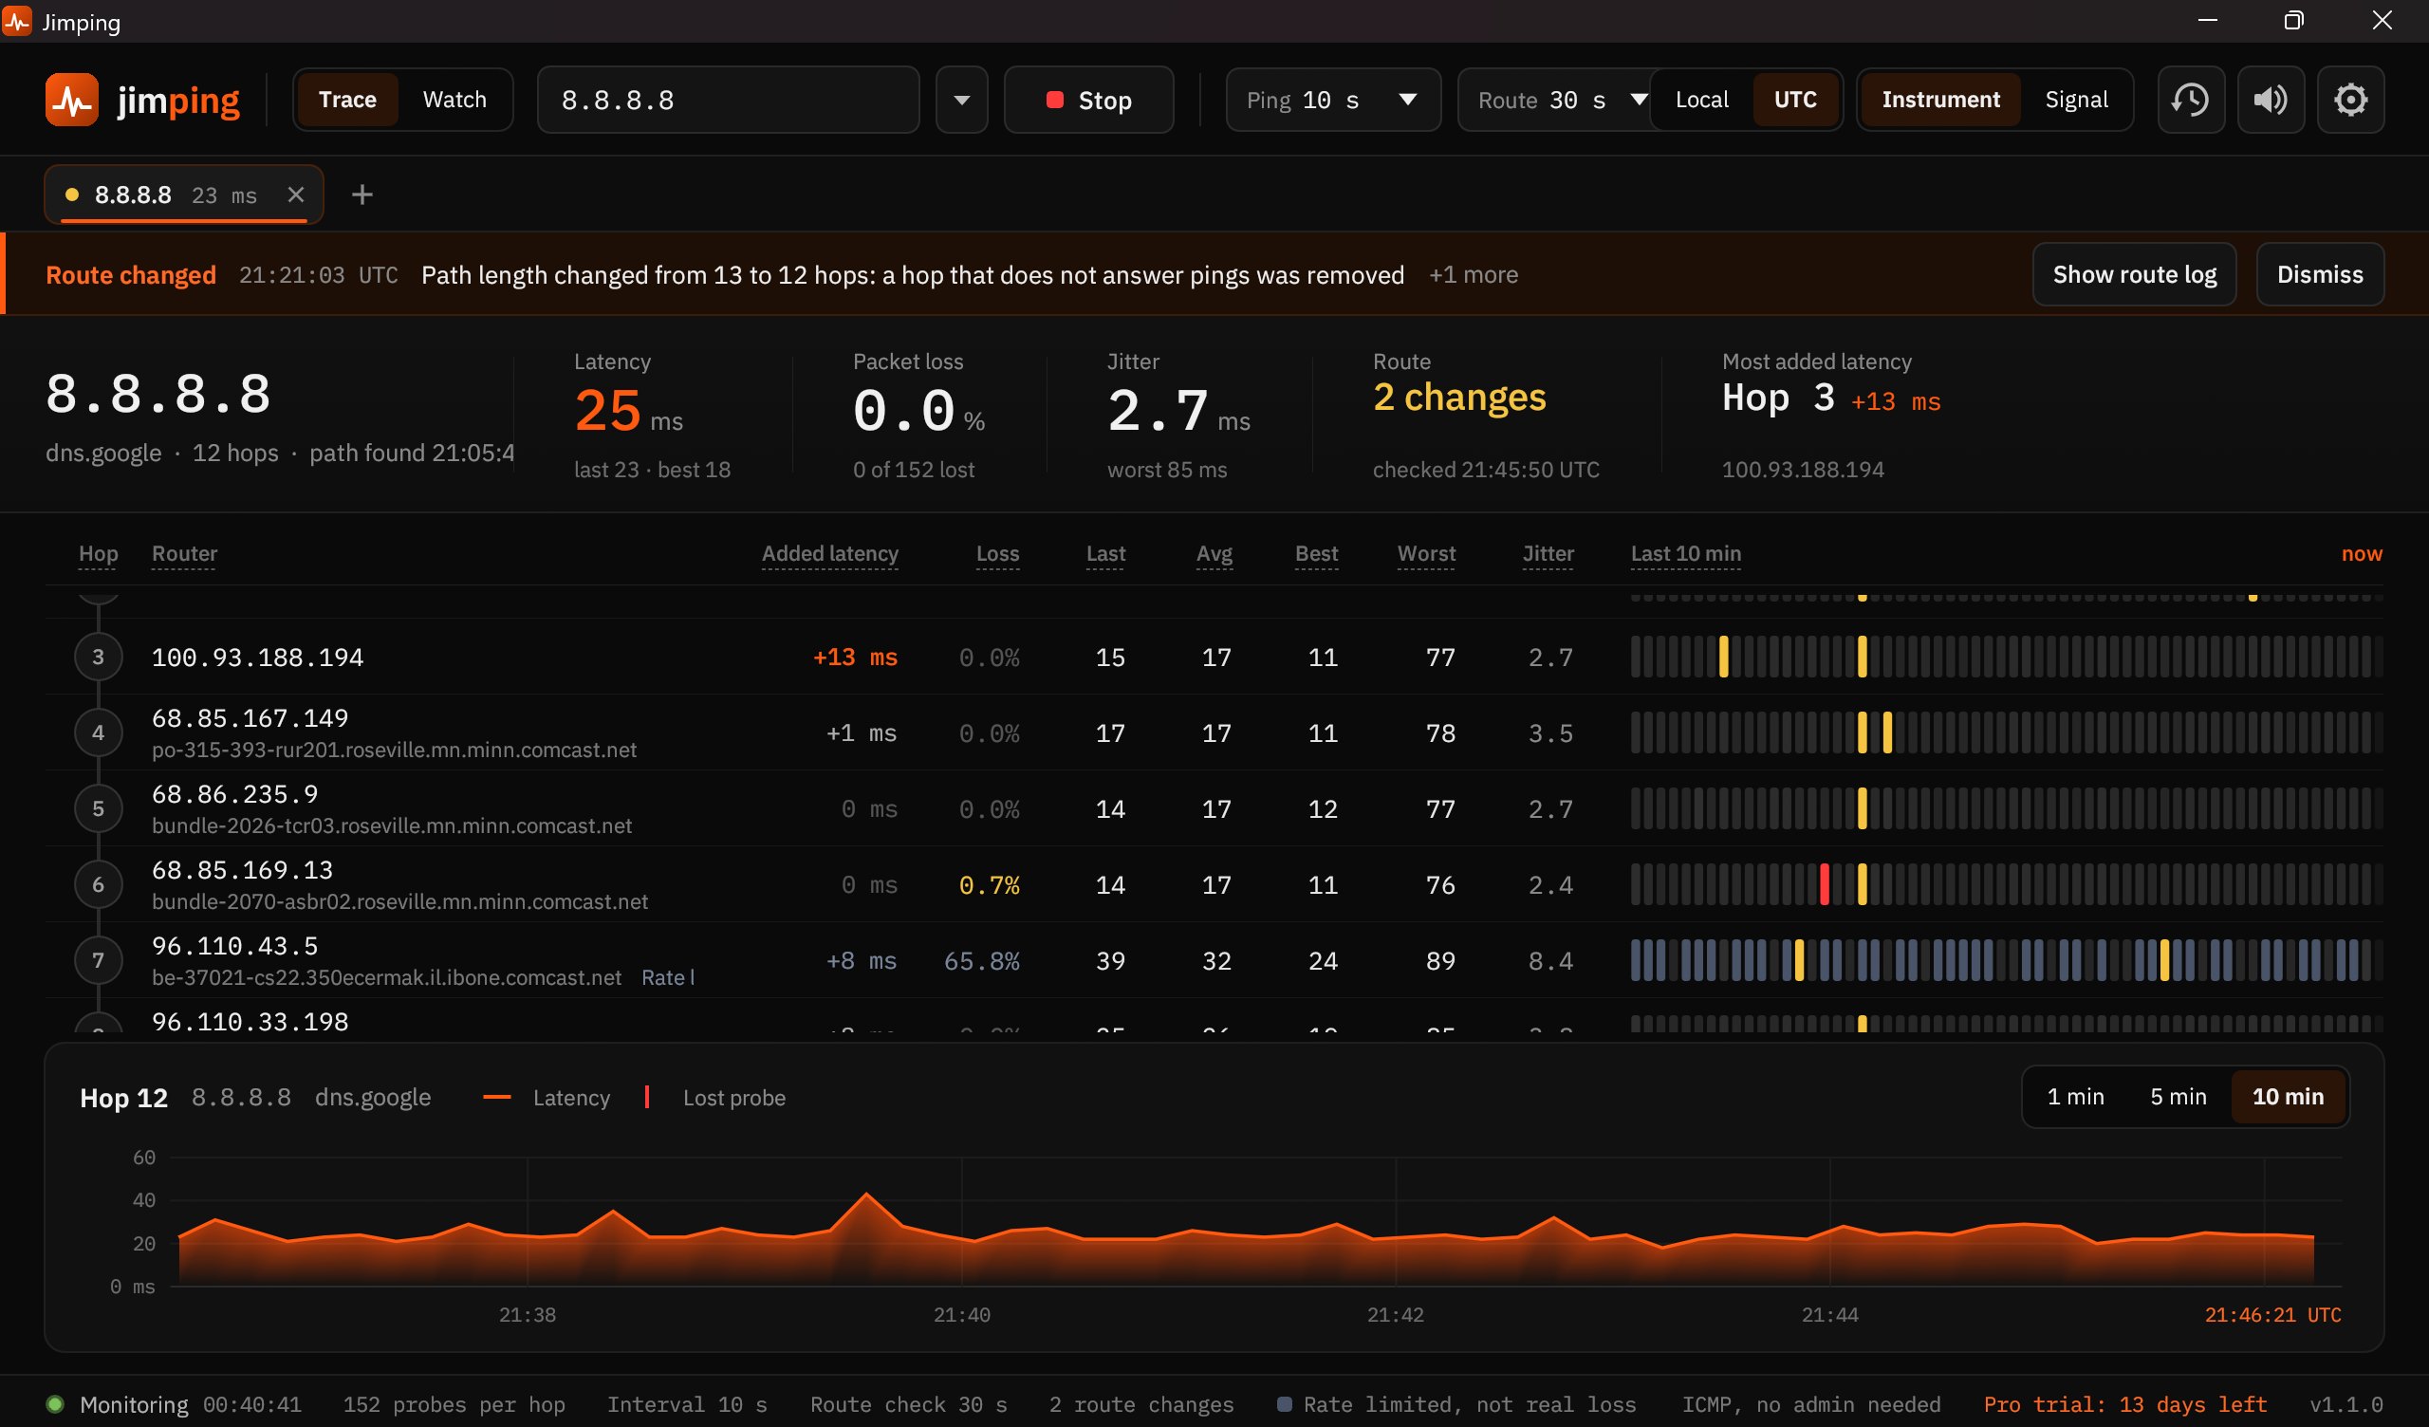Image resolution: width=2429 pixels, height=1427 pixels.
Task: Open target history dropdown arrow
Action: point(961,100)
